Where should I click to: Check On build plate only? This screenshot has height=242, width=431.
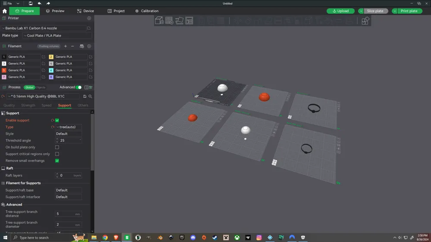57,147
